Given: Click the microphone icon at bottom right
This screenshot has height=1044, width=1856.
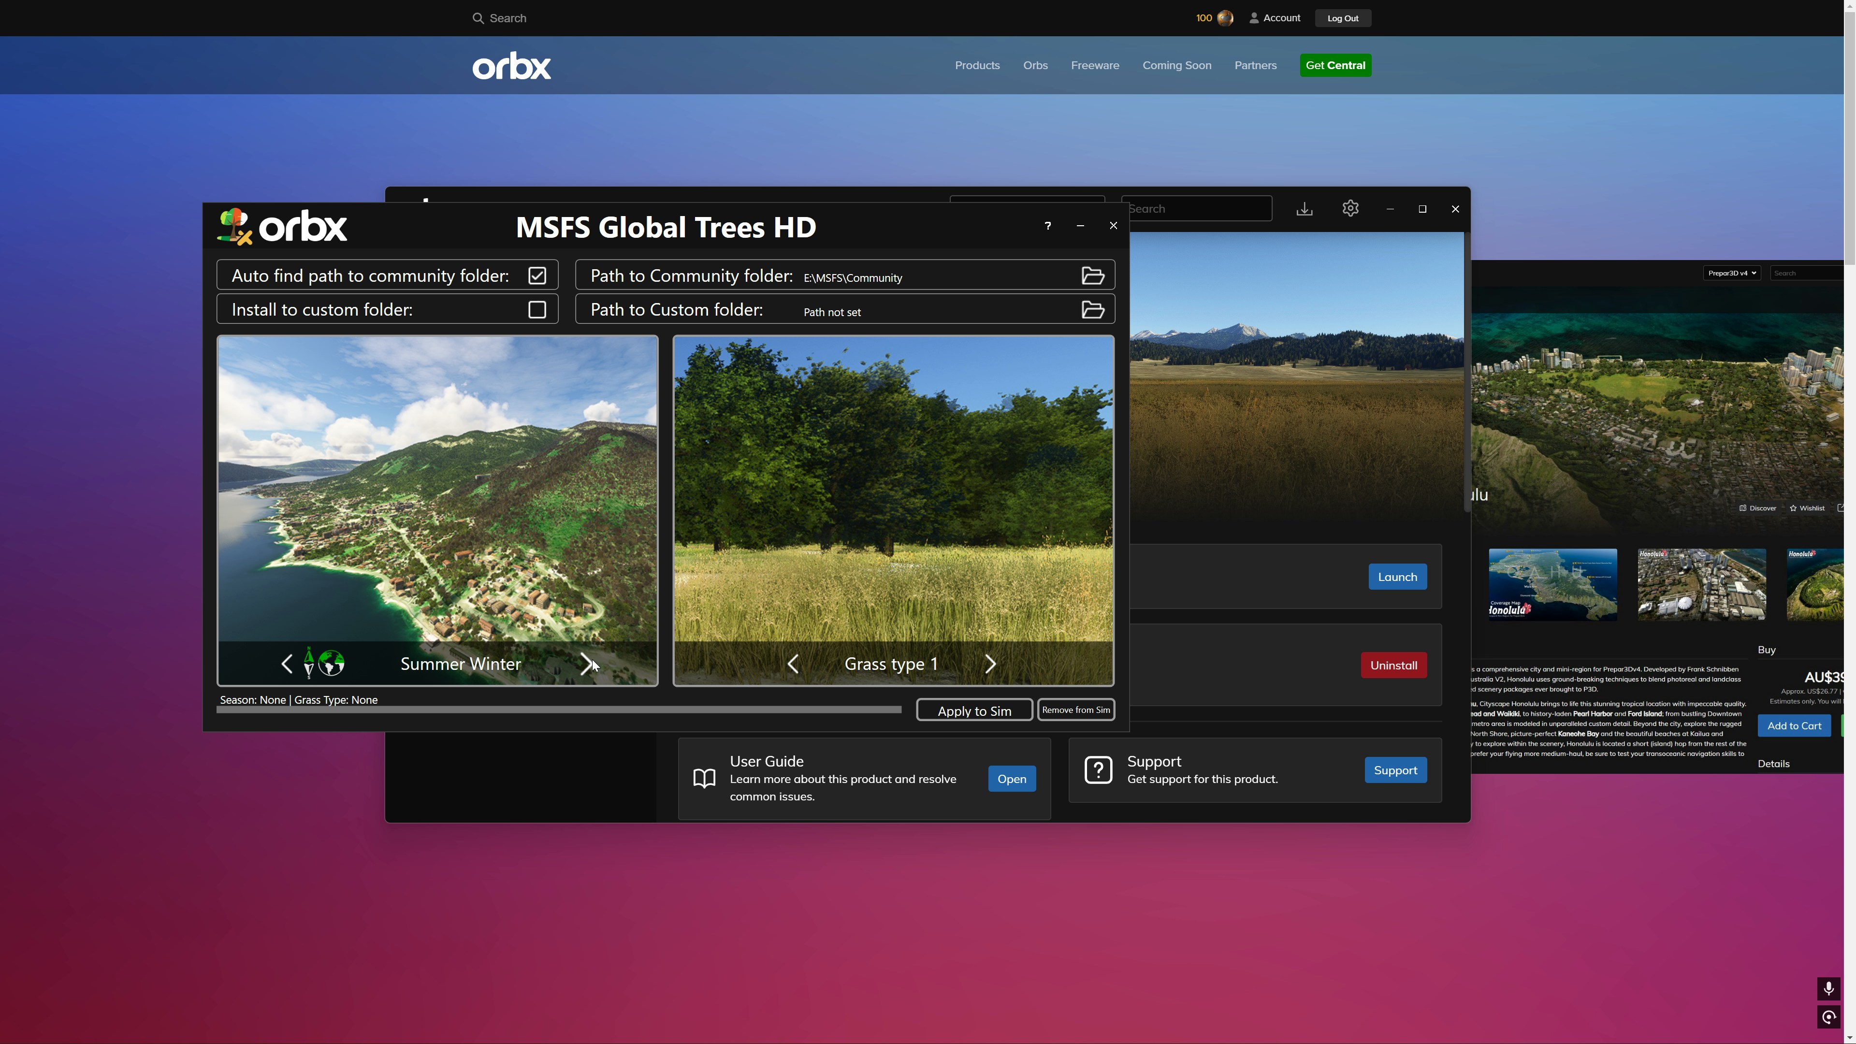Looking at the screenshot, I should [1828, 988].
